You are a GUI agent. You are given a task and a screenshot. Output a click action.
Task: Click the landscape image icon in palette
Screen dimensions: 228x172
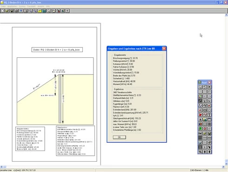pyautogui.click(x=205, y=119)
